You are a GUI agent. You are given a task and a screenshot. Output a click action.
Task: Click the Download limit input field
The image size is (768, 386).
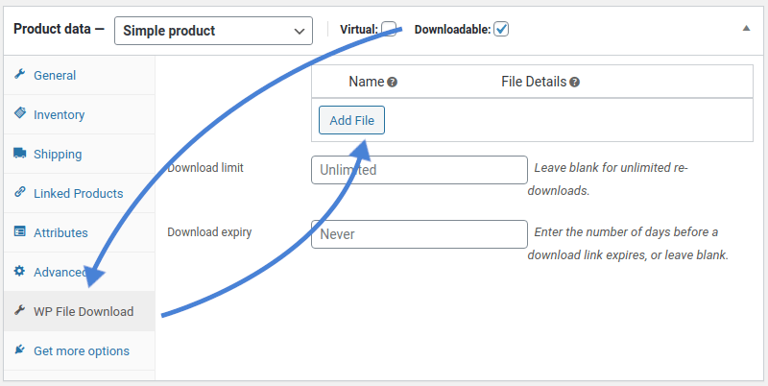coord(420,170)
